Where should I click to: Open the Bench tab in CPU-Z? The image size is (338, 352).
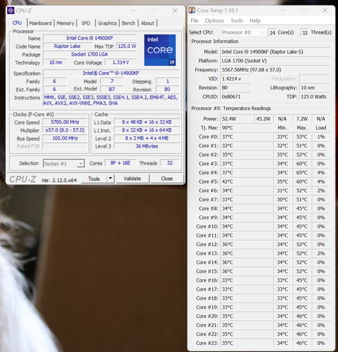pos(129,23)
